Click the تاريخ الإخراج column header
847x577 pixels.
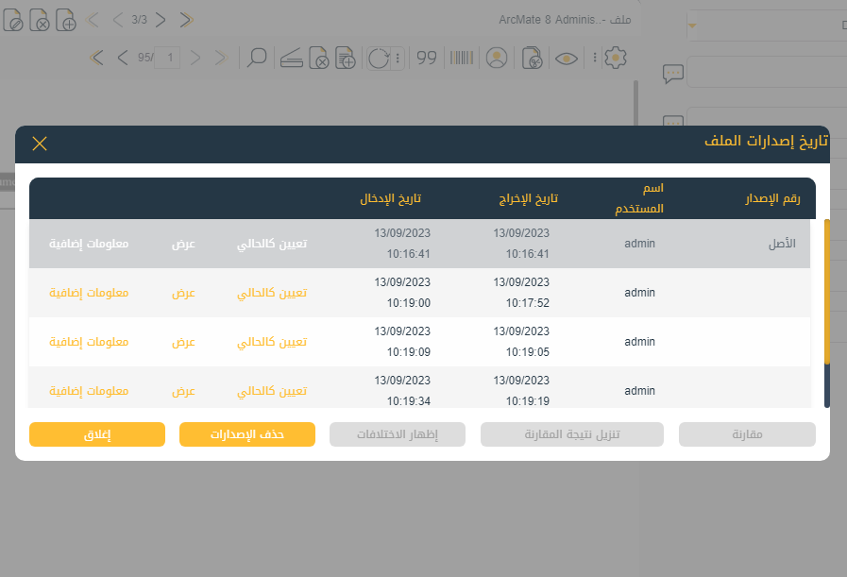click(529, 199)
